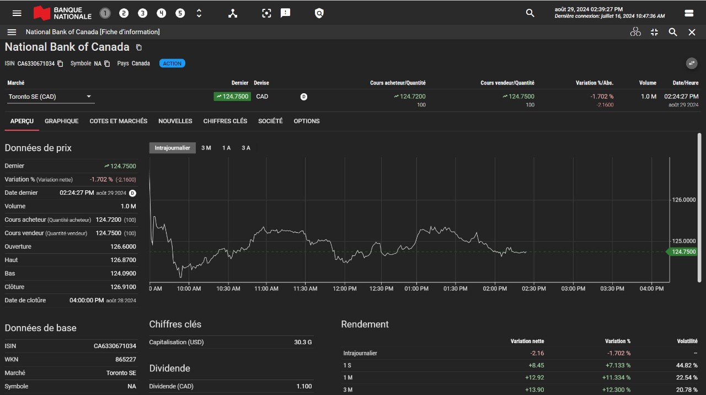
Task: Click the round swap arrows button
Action: coord(692,63)
